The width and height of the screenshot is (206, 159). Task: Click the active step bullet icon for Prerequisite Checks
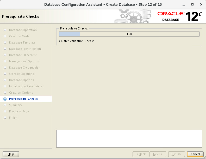(5, 99)
